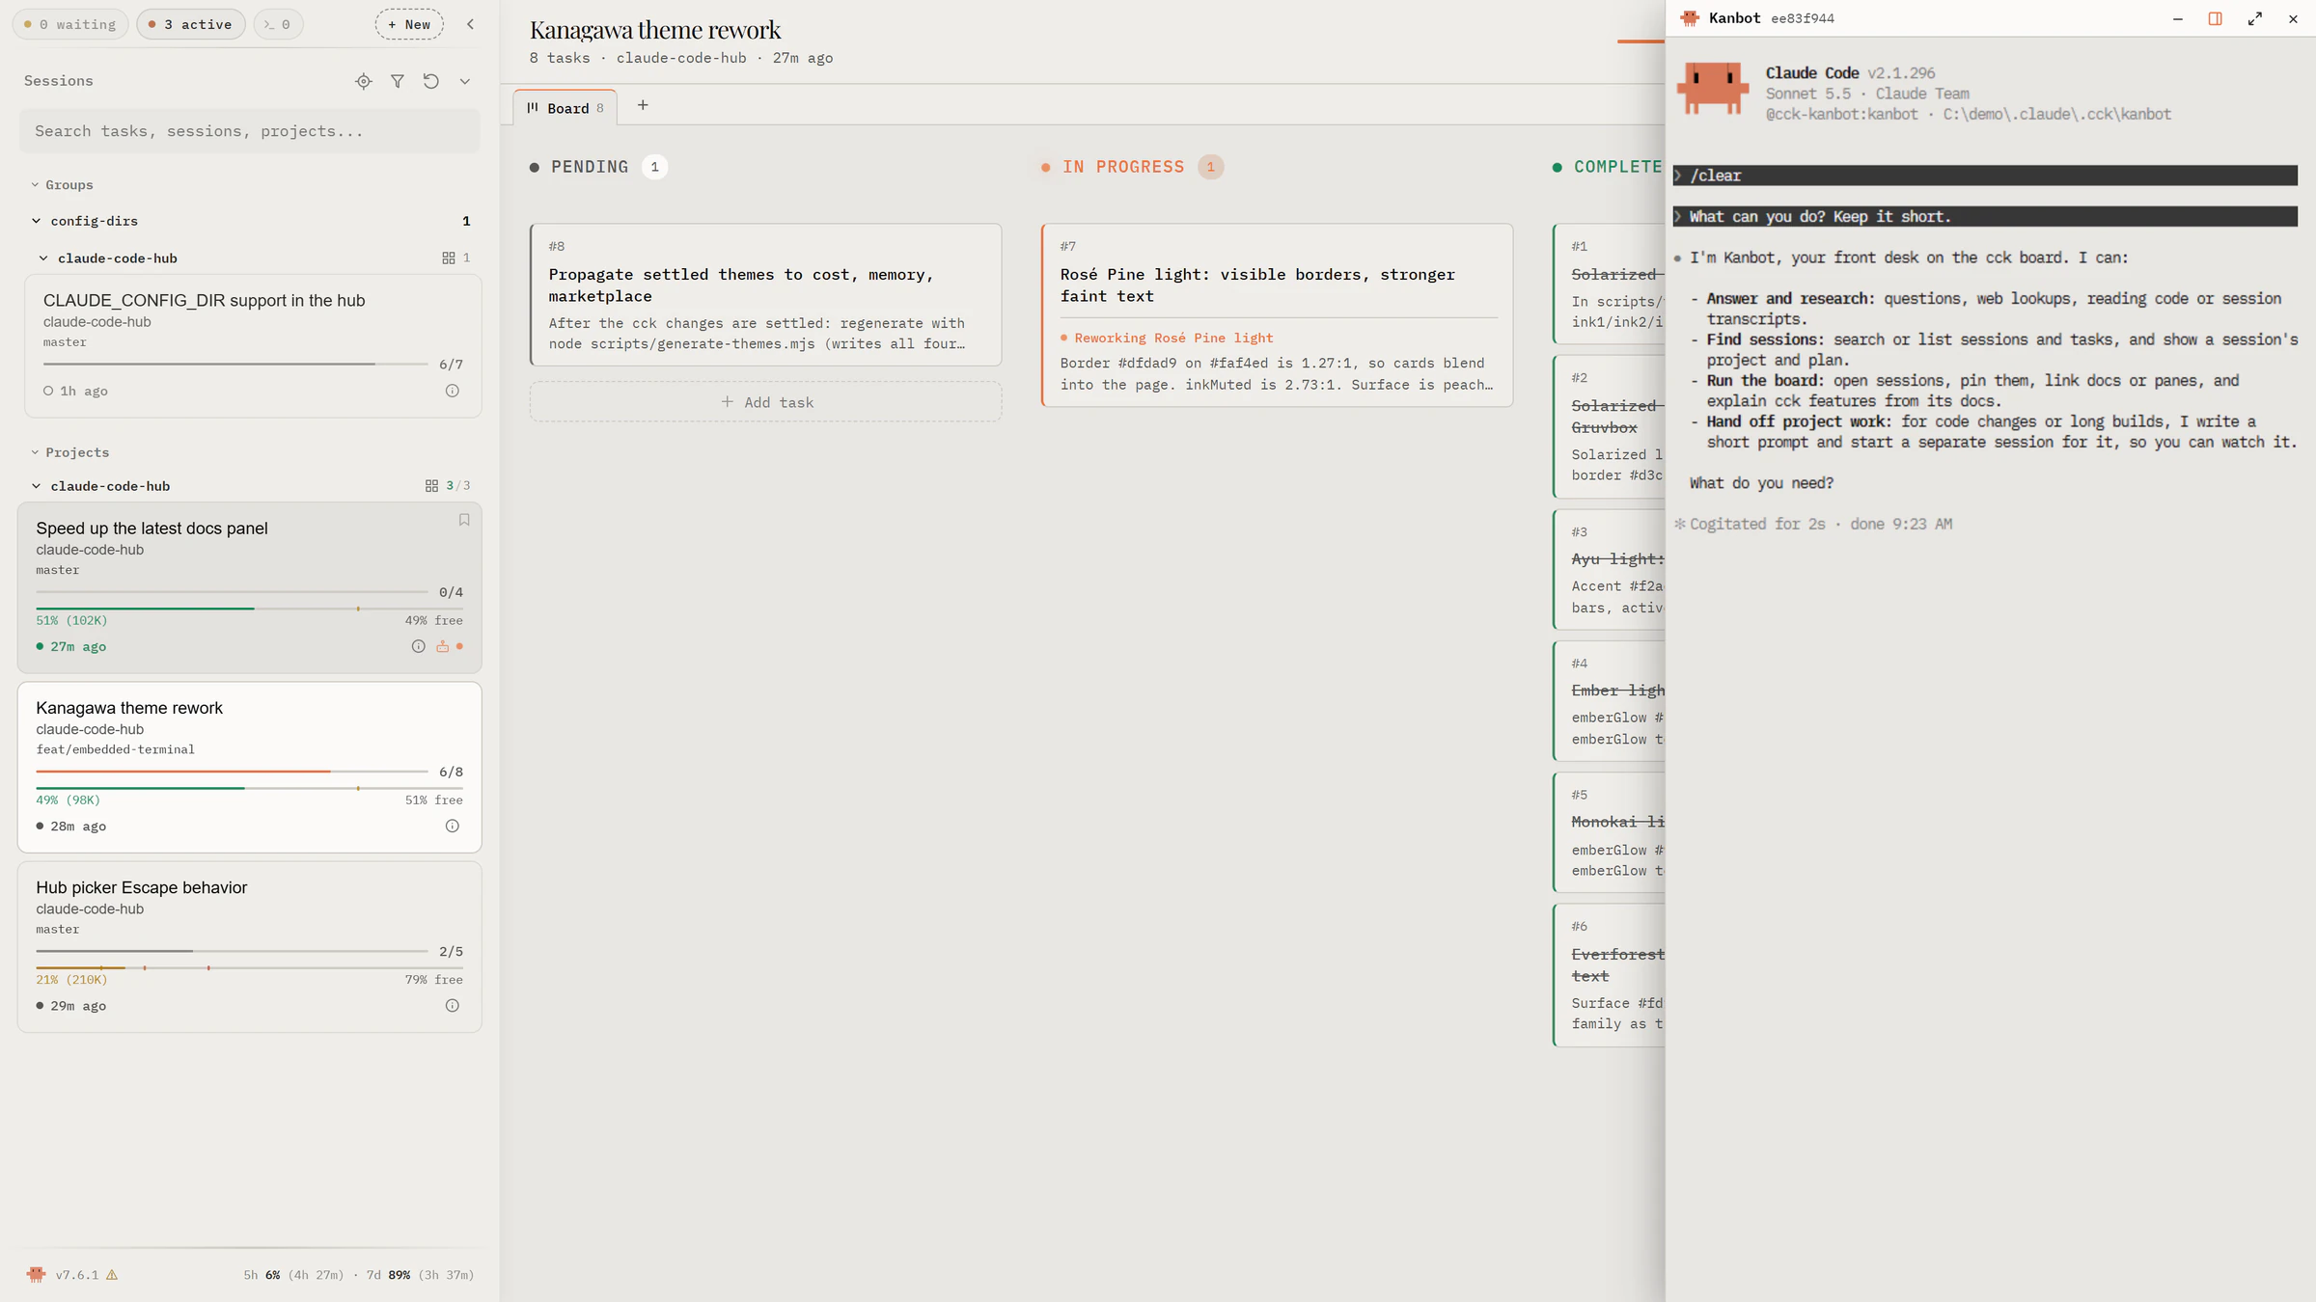Toggle the 3 active filter pill
2316x1302 pixels.
point(191,24)
